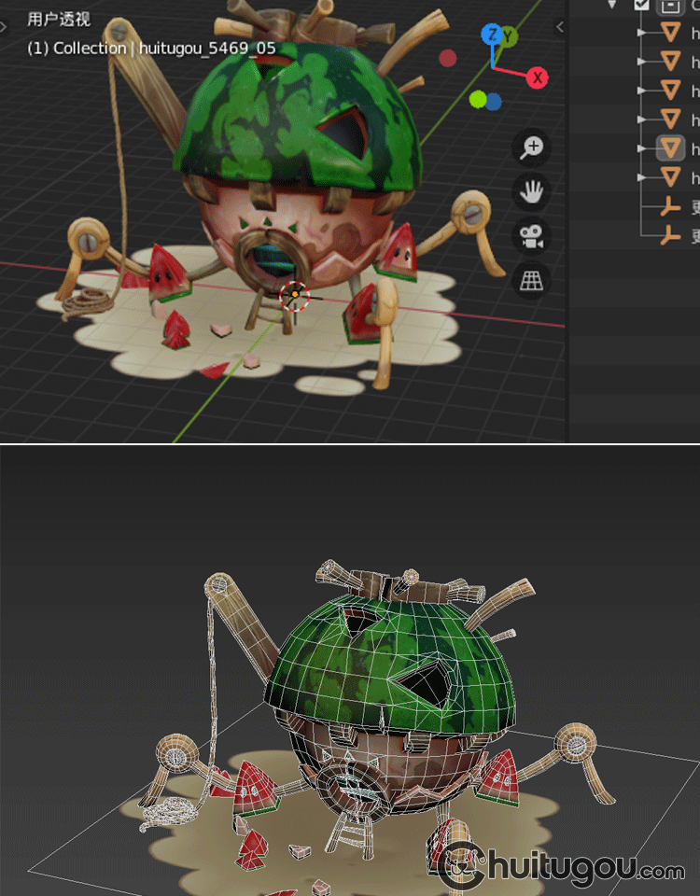Expand the last mesh row above empties
This screenshot has height=896, width=700.
(x=642, y=177)
